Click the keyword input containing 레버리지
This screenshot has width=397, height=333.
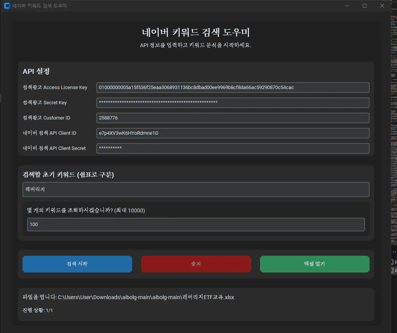tap(196, 189)
